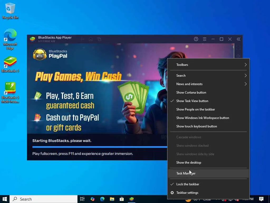Select Show the desktop
This screenshot has height=203, width=270.
click(208, 163)
